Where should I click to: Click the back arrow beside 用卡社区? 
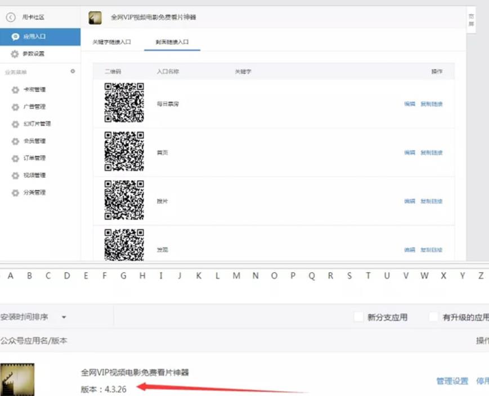[x=11, y=17]
